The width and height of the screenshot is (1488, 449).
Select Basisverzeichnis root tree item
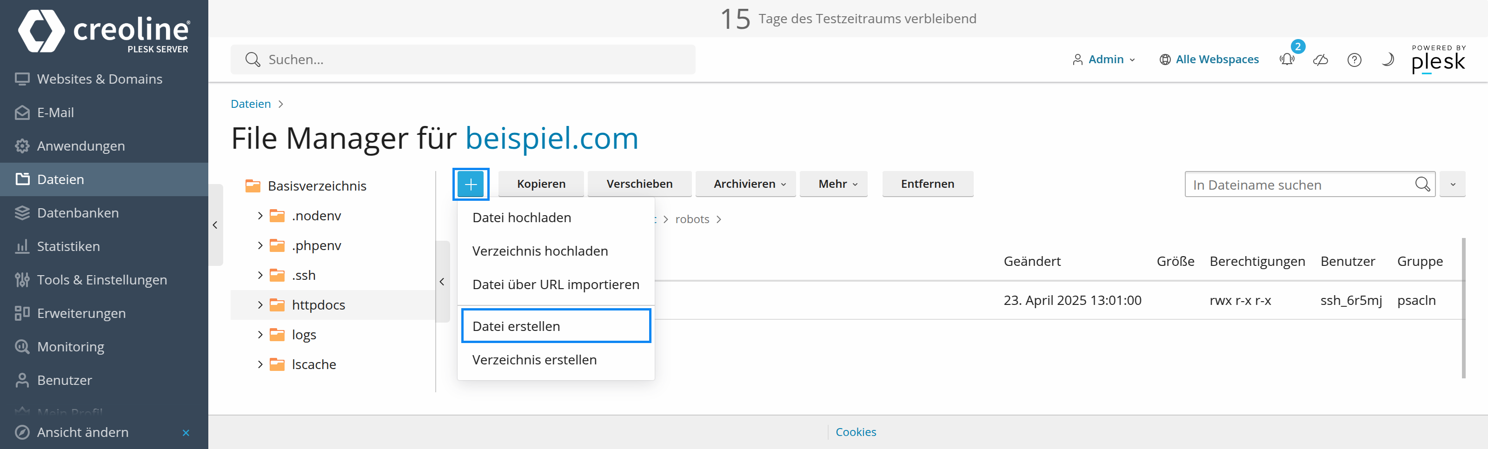(x=317, y=186)
